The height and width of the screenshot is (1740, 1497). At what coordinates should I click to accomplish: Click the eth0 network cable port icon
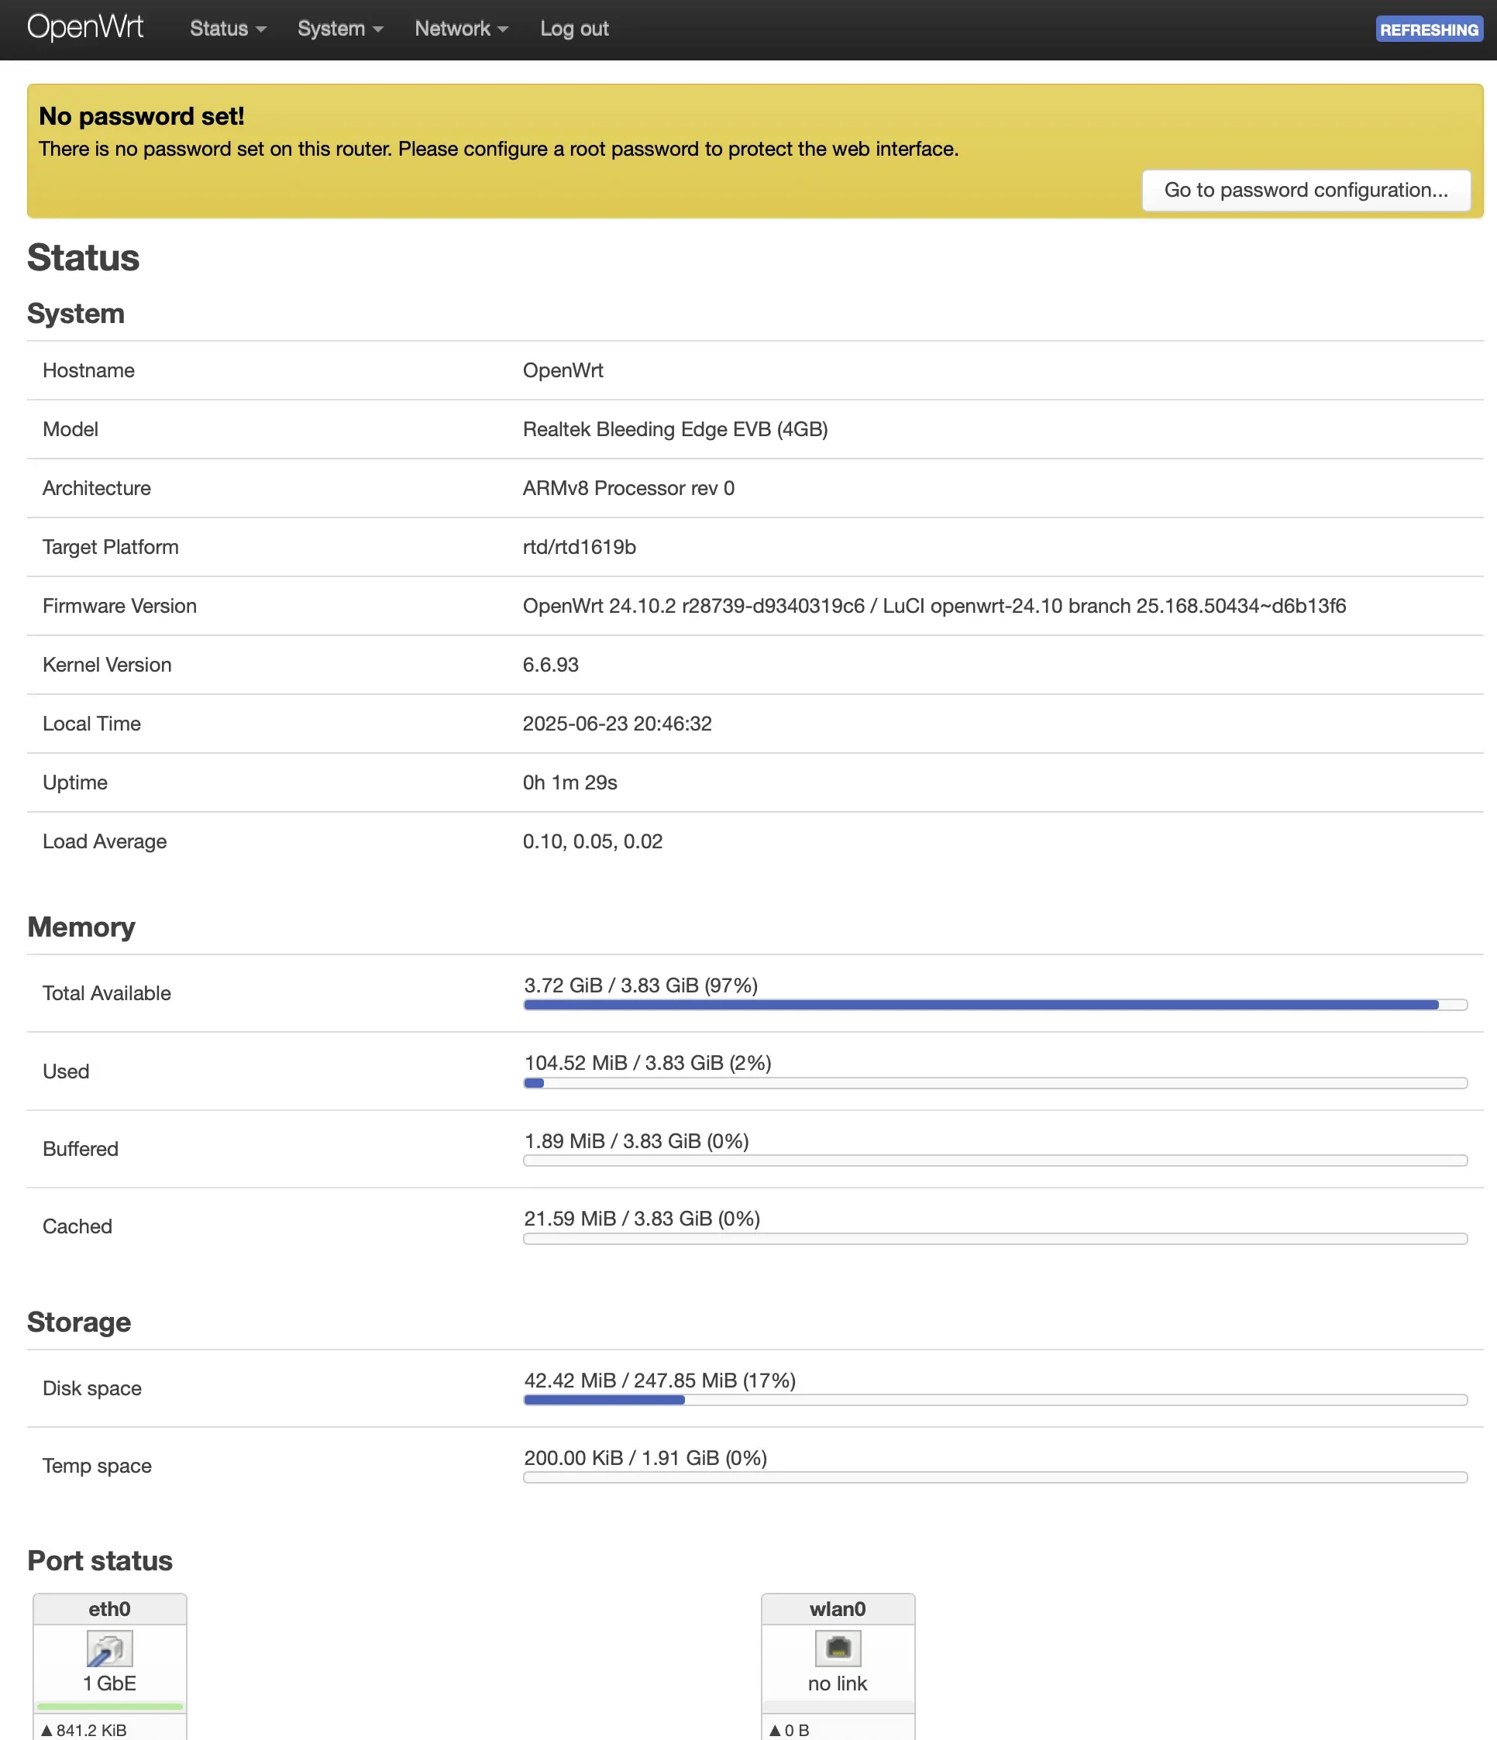[x=109, y=1649]
